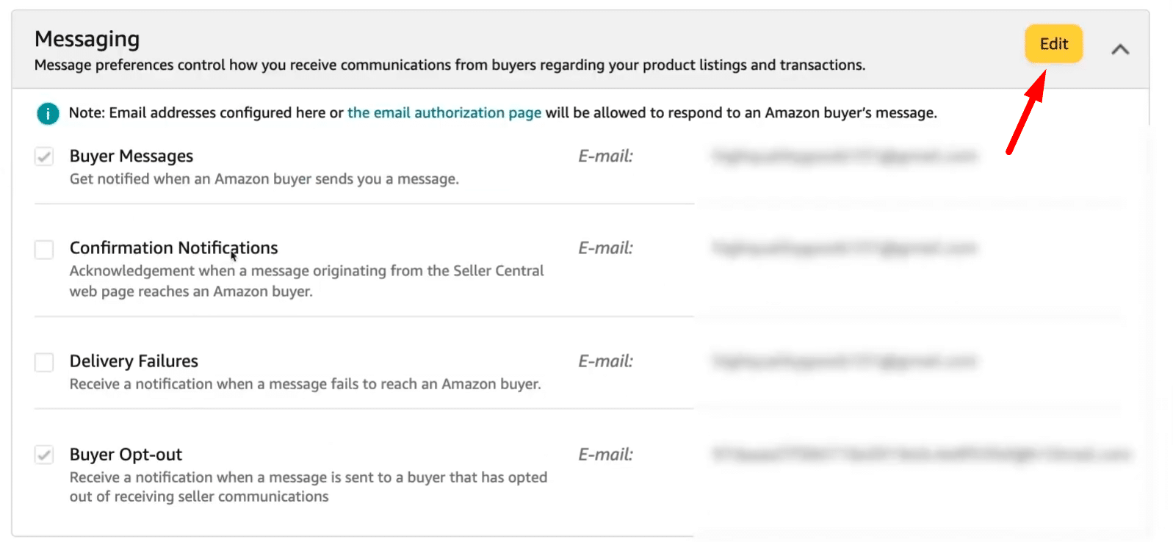Image resolution: width=1173 pixels, height=542 pixels.
Task: Click the red arrow pointing at Edit
Action: (1026, 114)
